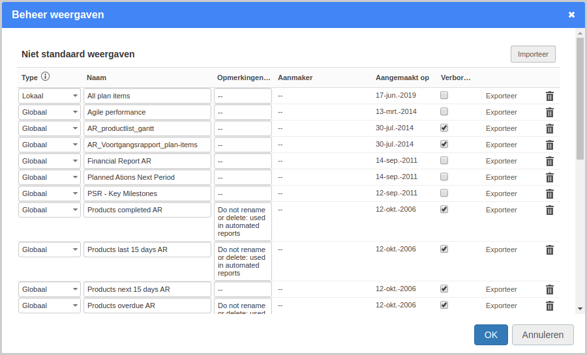This screenshot has width=587, height=355.
Task: Toggle hidden checkbox for All plan items
Action: pos(444,95)
